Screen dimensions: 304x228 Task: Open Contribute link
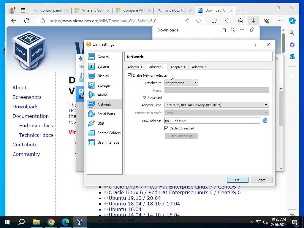(25, 145)
